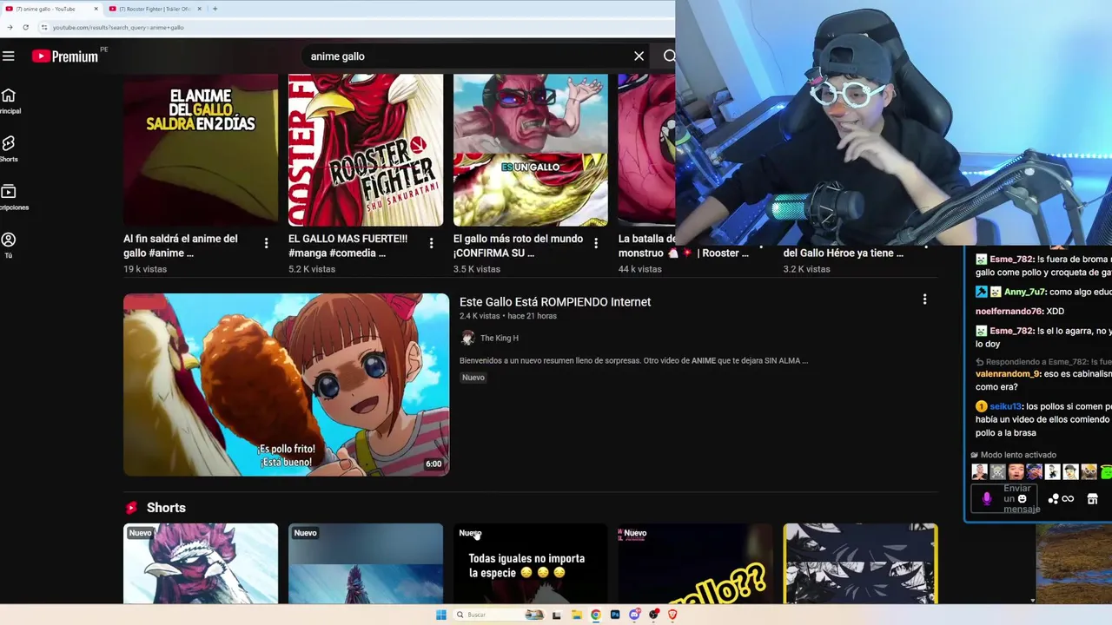This screenshot has width=1112, height=625.
Task: Close the 'Rooster Fighter' browser tab
Action: click(199, 9)
